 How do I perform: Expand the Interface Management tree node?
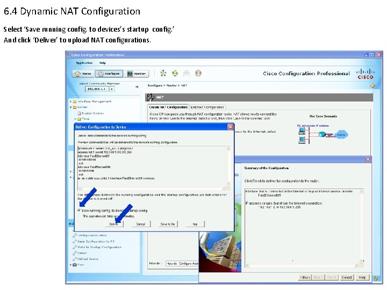click(x=71, y=102)
